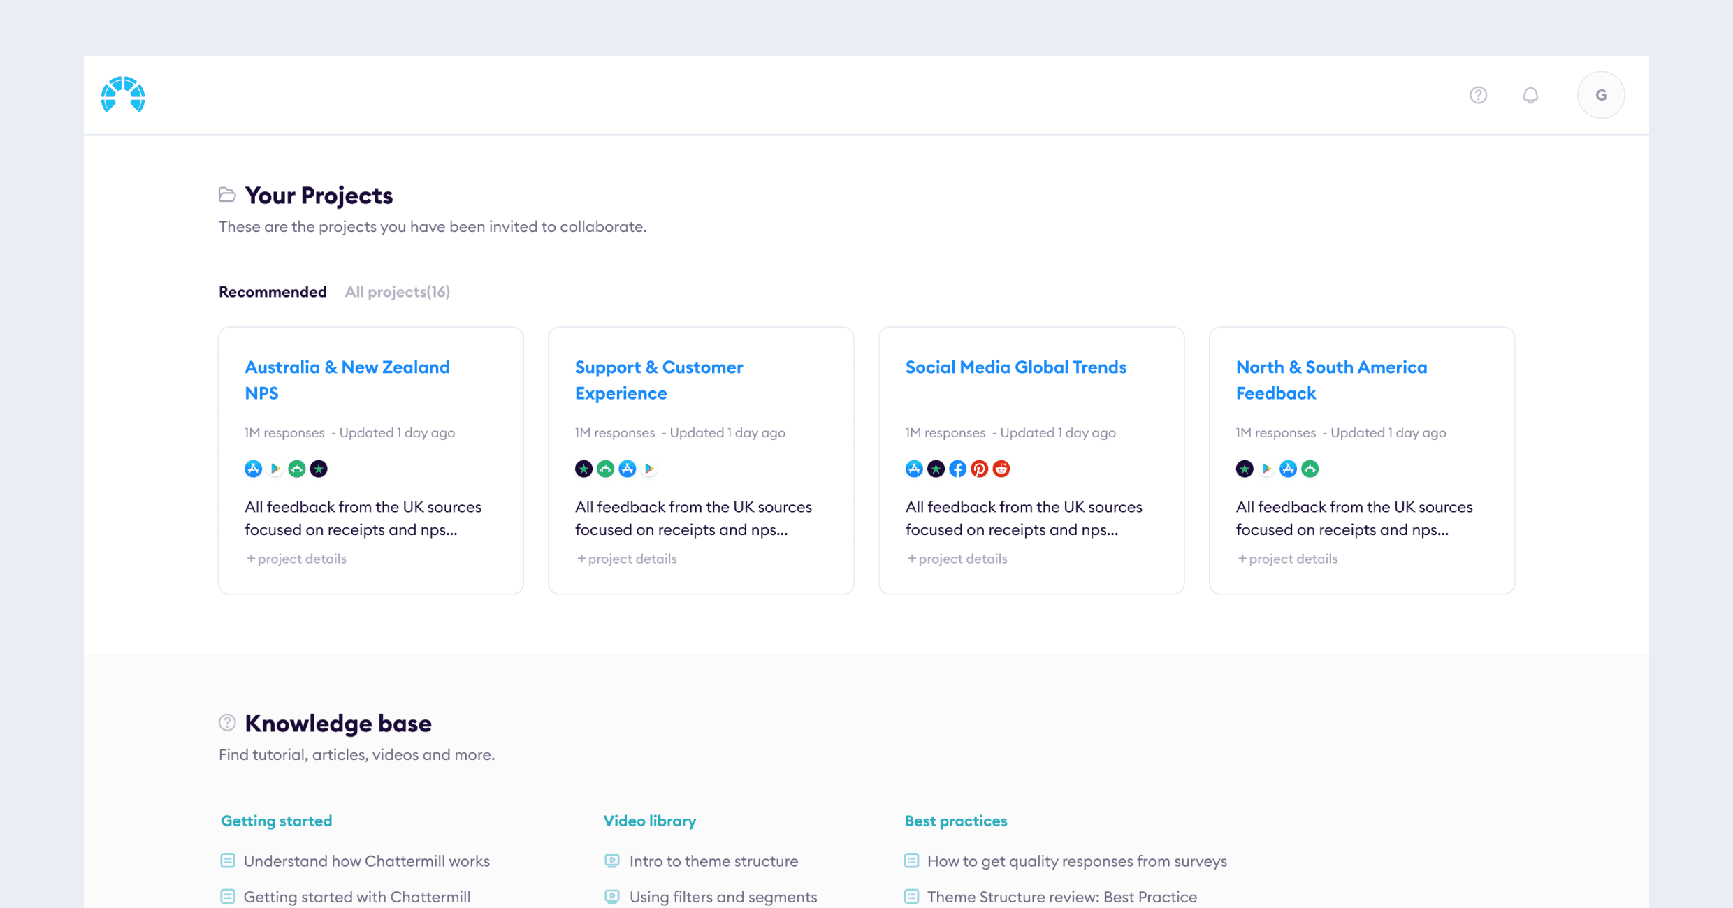Open Social Media Global Trends project
1733x908 pixels.
point(1015,367)
